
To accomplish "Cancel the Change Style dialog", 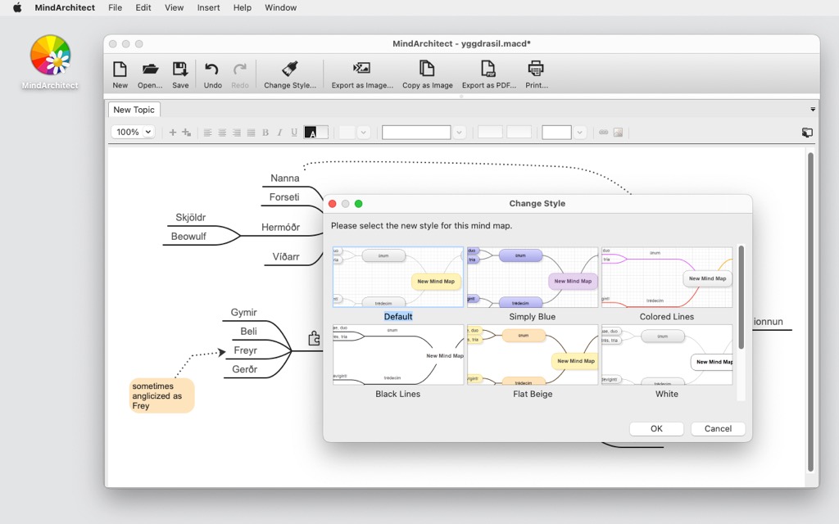I will (717, 428).
